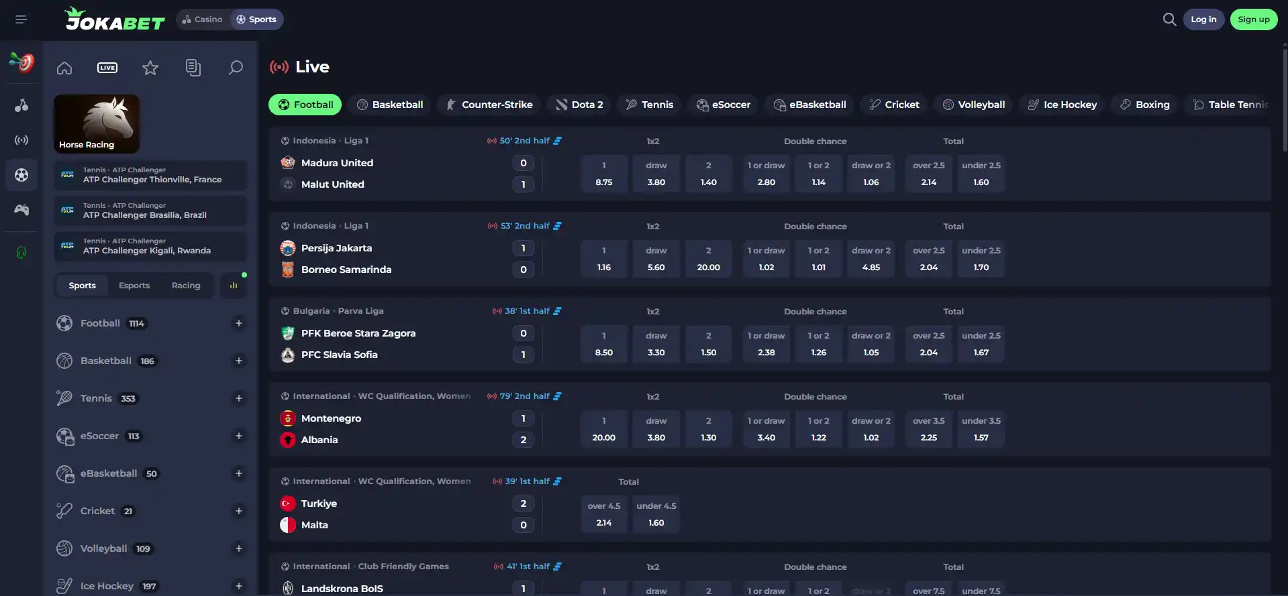The width and height of the screenshot is (1288, 596).
Task: Open the statistics bar chart icon
Action: pyautogui.click(x=234, y=286)
